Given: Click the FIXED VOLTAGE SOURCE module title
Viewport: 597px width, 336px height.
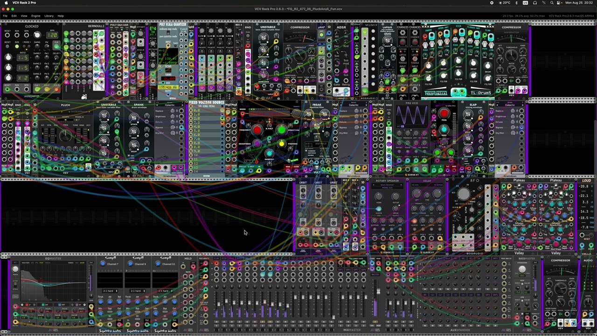Looking at the screenshot, I should click(207, 103).
